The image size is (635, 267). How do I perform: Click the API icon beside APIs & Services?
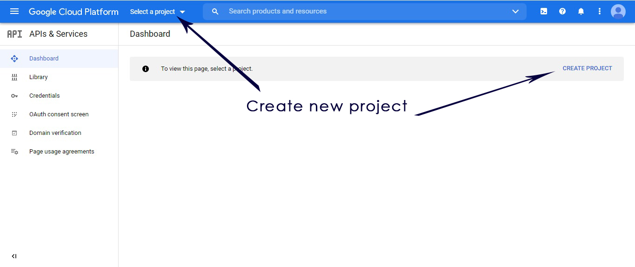(14, 34)
